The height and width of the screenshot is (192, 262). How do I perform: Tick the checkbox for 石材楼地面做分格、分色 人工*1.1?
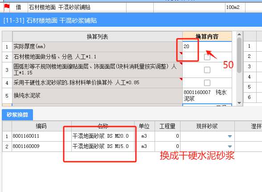tap(207, 57)
